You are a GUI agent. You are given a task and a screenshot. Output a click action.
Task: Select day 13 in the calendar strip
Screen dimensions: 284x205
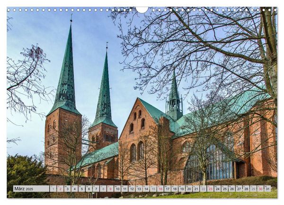click(139, 189)
